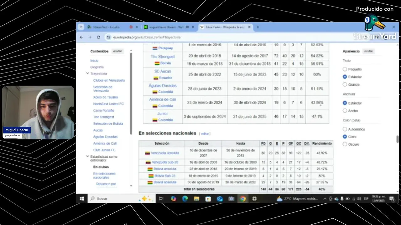
Task: Go to Clubes en Venezuela section
Action: [x=109, y=80]
